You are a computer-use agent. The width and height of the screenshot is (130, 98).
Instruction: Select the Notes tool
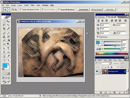[x=4, y=56]
